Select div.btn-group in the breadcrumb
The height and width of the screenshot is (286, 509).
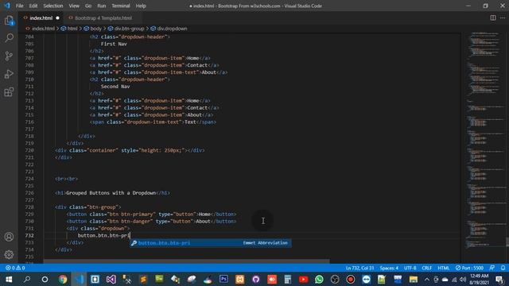point(129,29)
